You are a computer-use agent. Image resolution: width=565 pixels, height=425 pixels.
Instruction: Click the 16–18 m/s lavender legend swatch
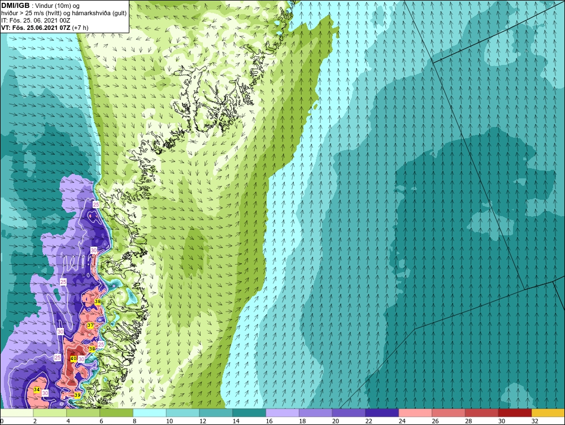282,413
